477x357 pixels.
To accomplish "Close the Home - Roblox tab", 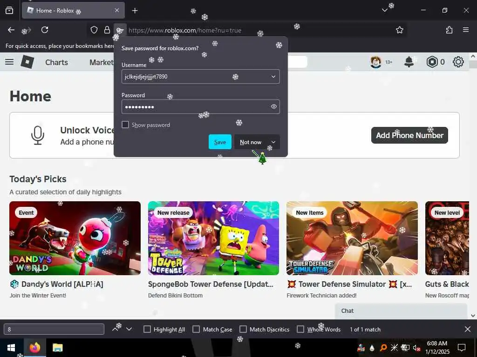I will [x=117, y=10].
